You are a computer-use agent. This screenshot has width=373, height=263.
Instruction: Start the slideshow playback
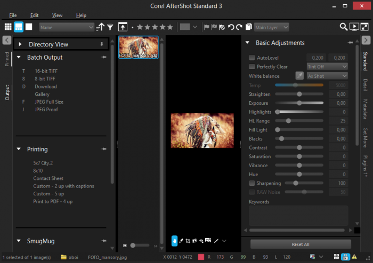point(355,27)
